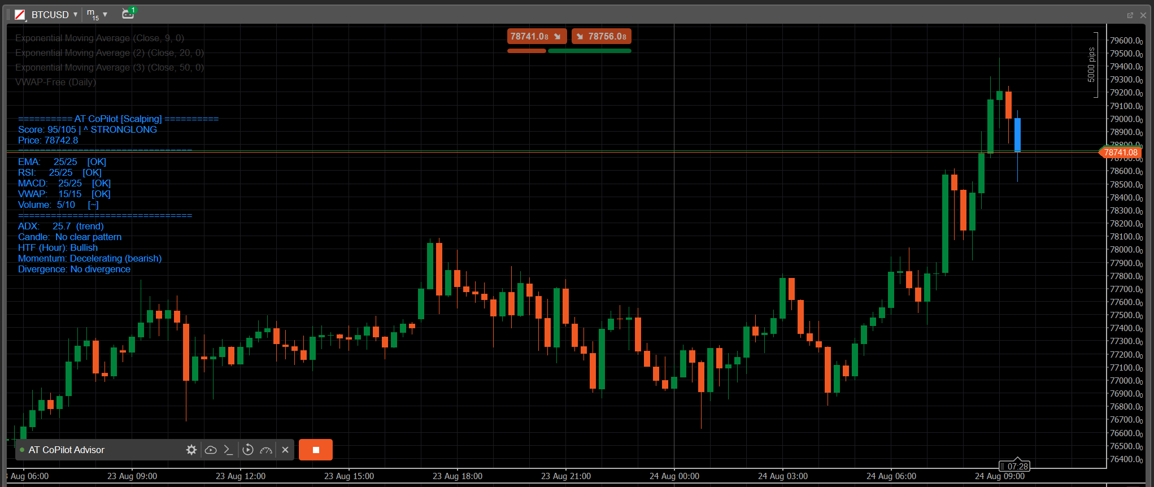This screenshot has width=1154, height=487.
Task: Open the BTCUSD symbol dropdown
Action: pyautogui.click(x=54, y=15)
